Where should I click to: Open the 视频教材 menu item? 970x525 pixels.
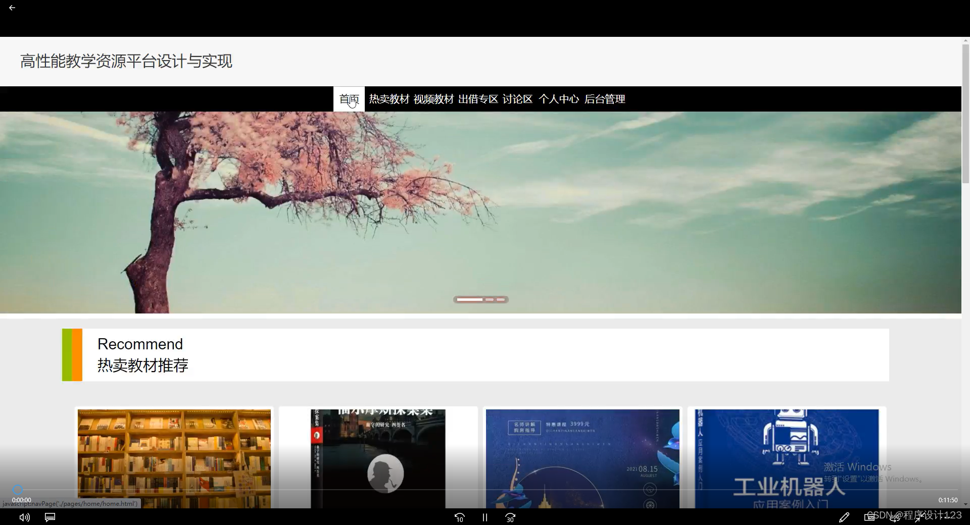[433, 99]
